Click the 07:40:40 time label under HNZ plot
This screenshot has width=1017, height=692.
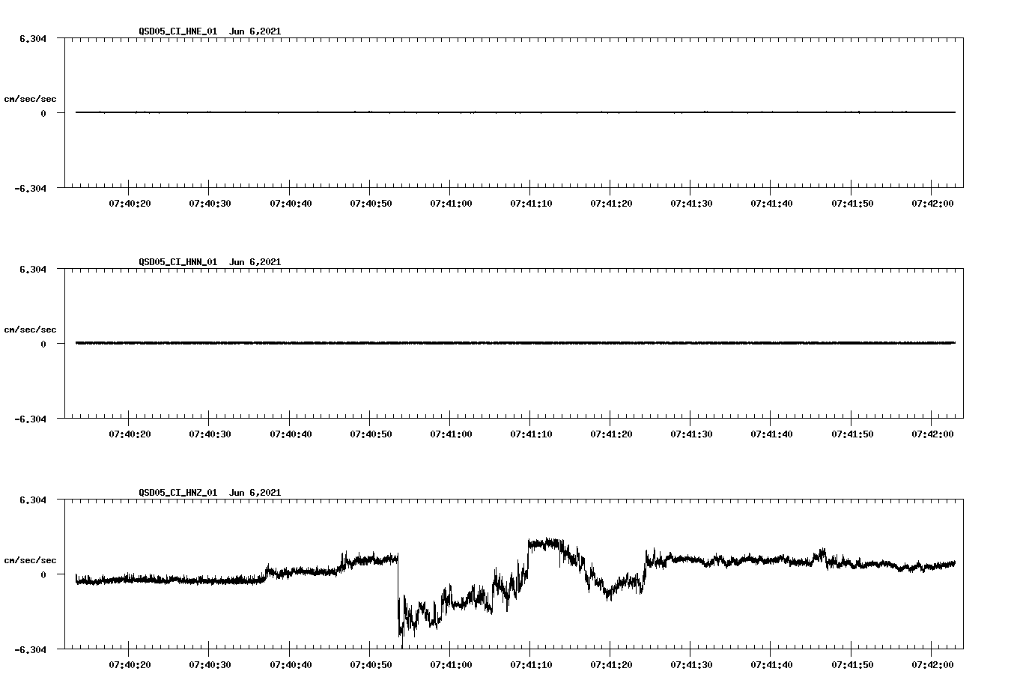[291, 665]
